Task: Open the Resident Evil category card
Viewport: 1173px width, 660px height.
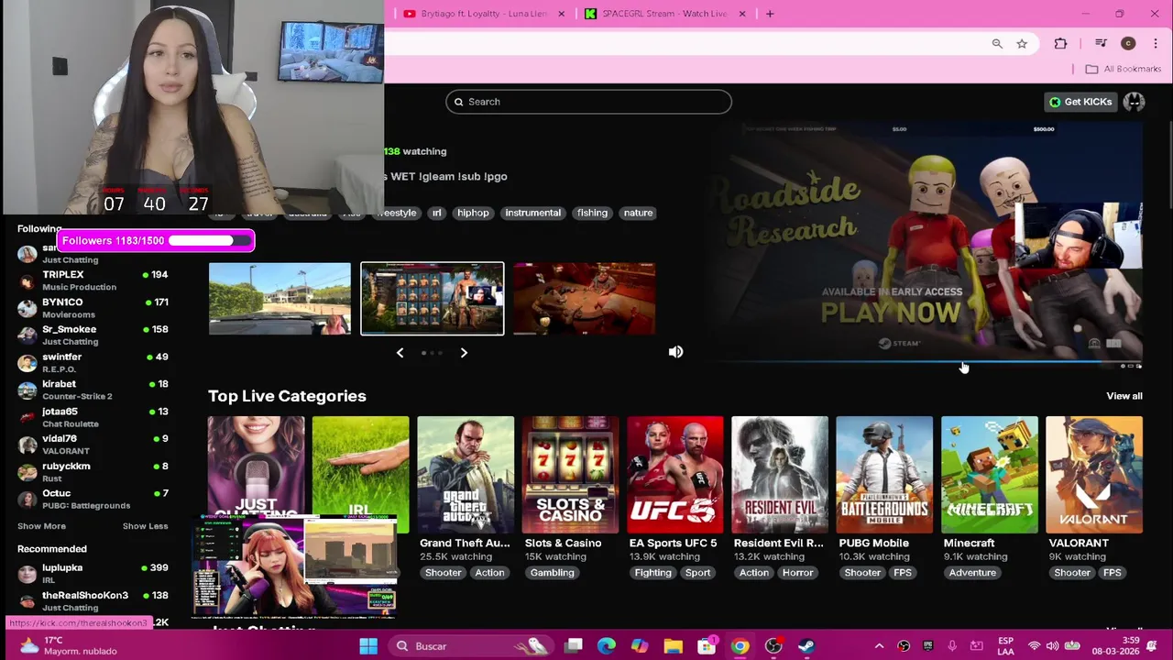Action: (x=780, y=475)
